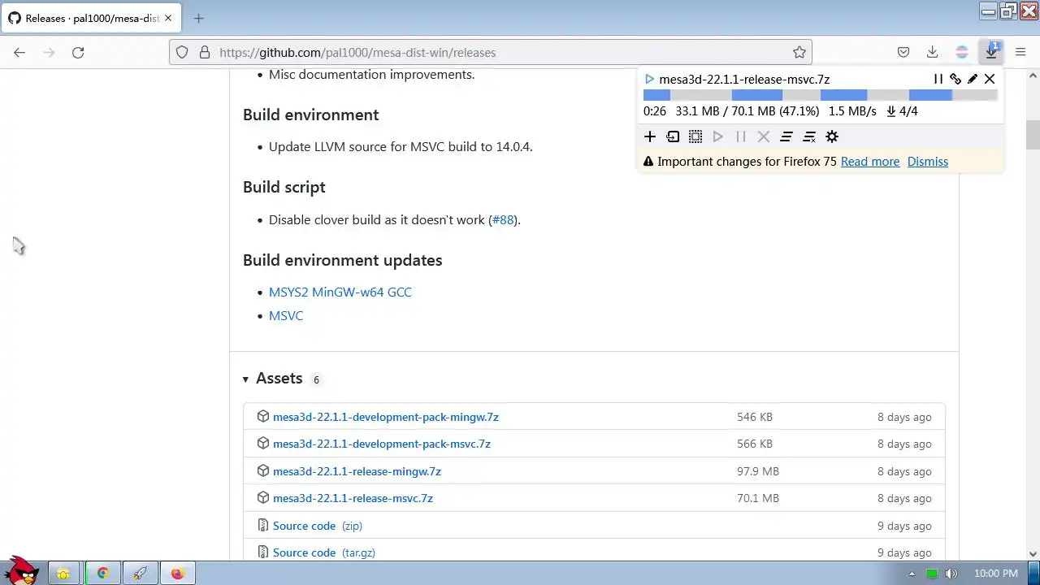Save page to Pocket
The width and height of the screenshot is (1040, 585).
(x=903, y=52)
